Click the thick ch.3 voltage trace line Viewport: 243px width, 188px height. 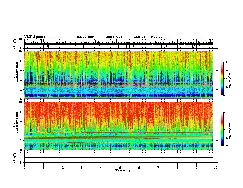coord(118,157)
